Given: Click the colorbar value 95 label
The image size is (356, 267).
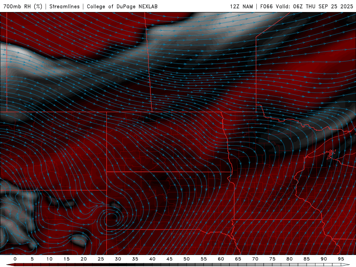Looking at the screenshot, I should [x=340, y=259].
